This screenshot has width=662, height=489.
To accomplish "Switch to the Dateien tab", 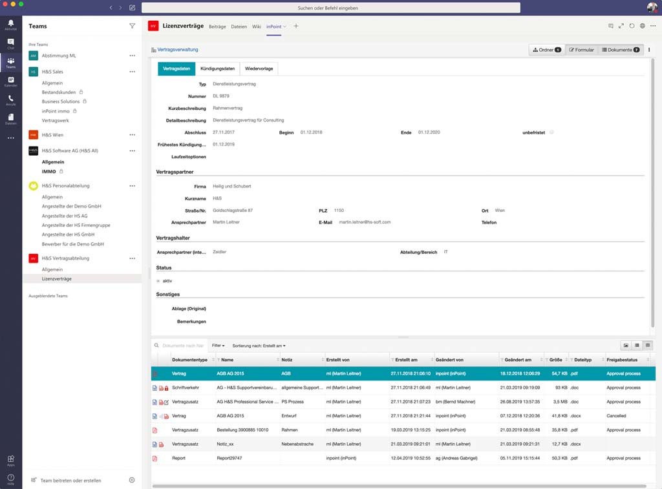I will (239, 26).
